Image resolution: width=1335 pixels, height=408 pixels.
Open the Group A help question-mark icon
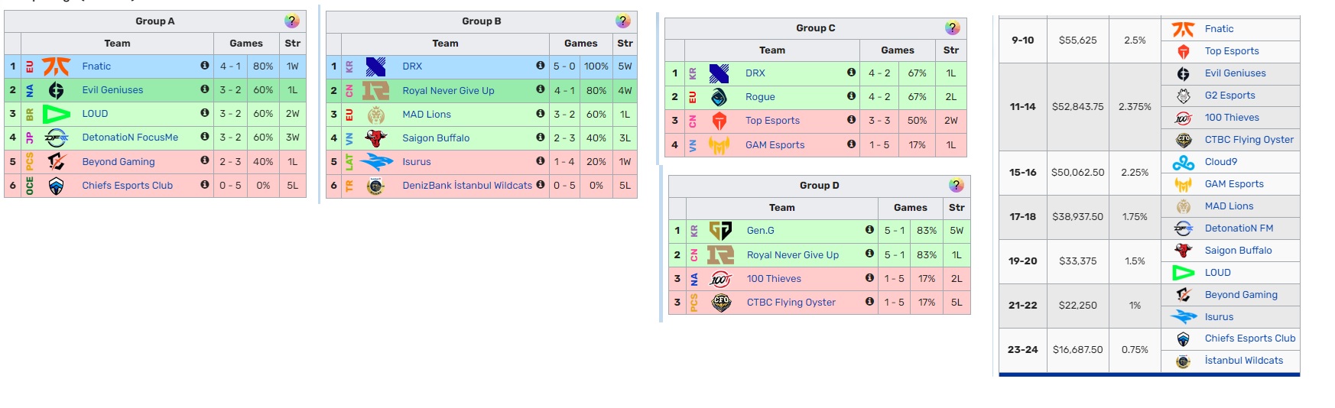point(291,21)
